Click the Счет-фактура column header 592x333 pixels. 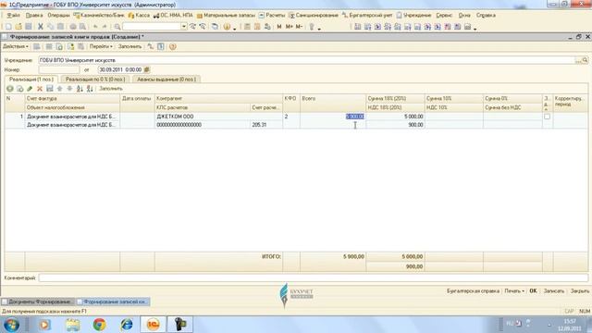(x=72, y=99)
